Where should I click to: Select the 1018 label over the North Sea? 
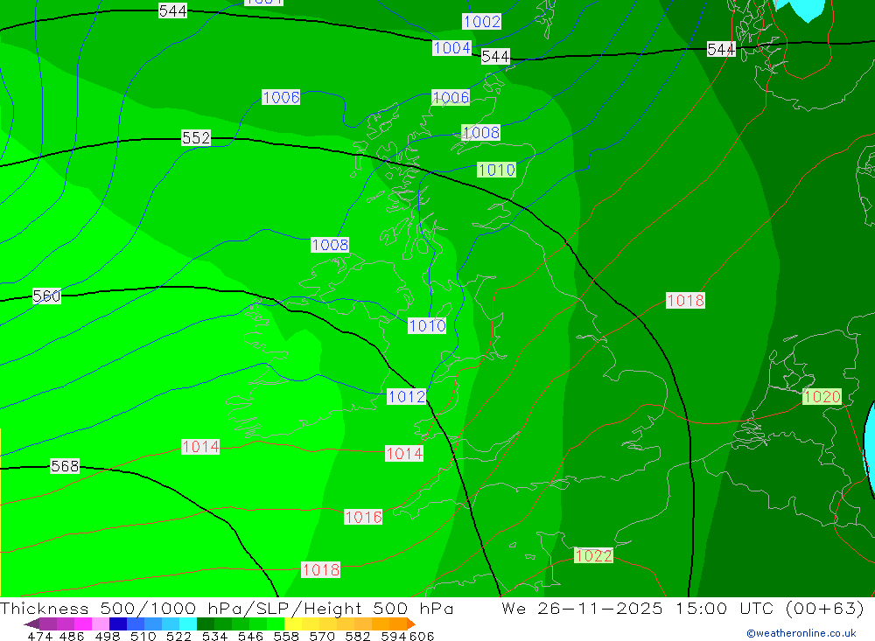(x=686, y=301)
